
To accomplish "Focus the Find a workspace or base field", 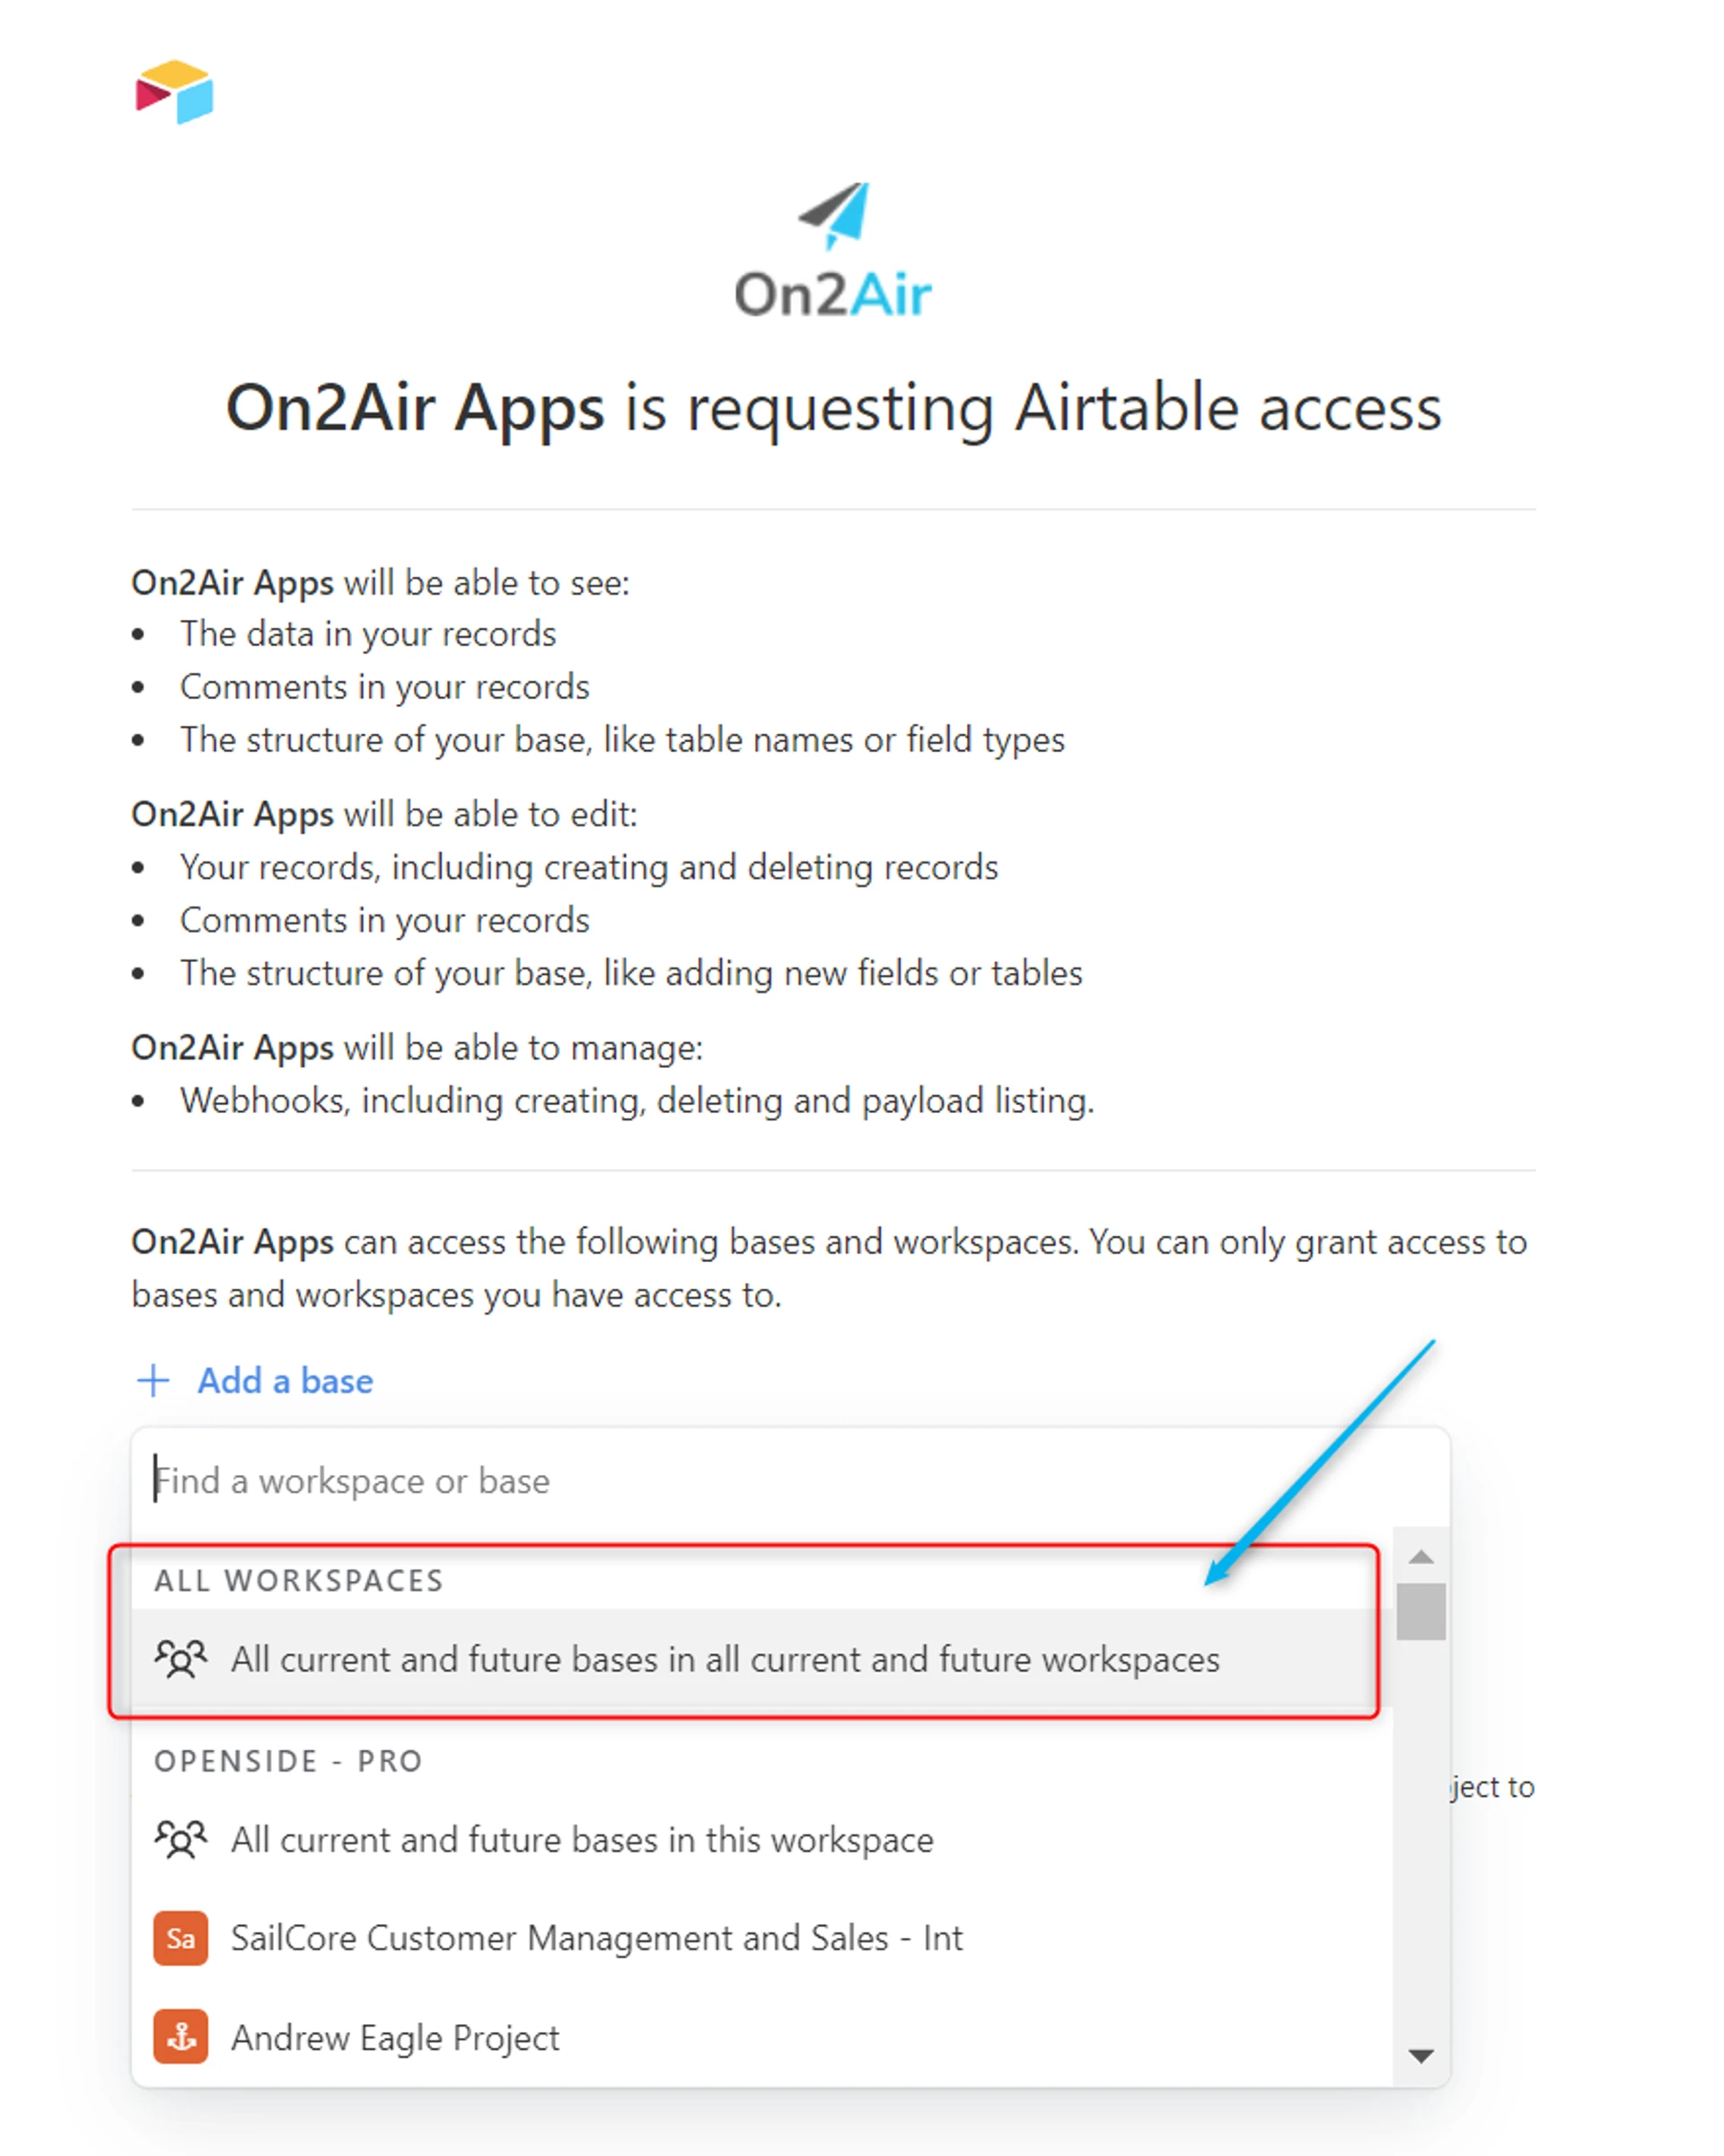I will pos(699,1480).
